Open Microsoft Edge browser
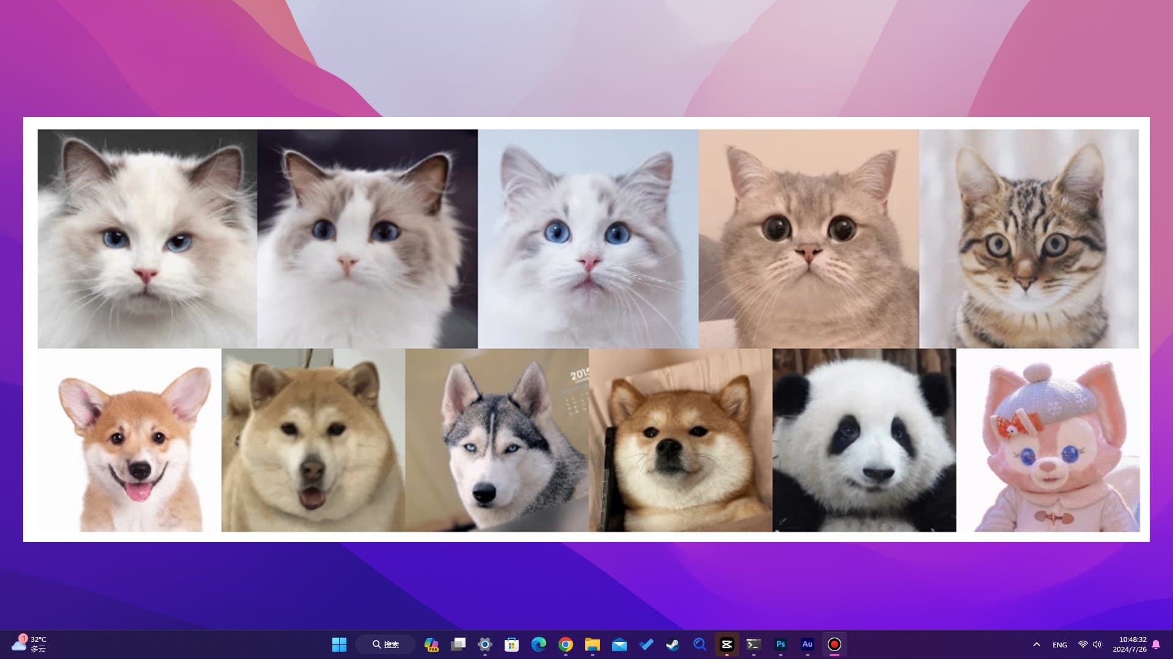The image size is (1173, 659). click(x=539, y=644)
